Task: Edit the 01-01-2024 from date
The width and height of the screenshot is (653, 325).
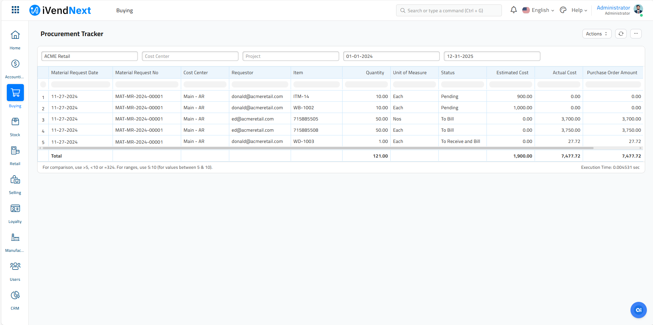Action: (391, 56)
